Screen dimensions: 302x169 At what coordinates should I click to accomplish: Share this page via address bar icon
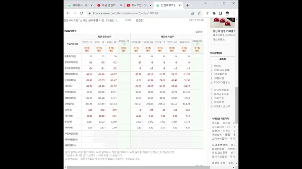pyautogui.click(x=193, y=13)
